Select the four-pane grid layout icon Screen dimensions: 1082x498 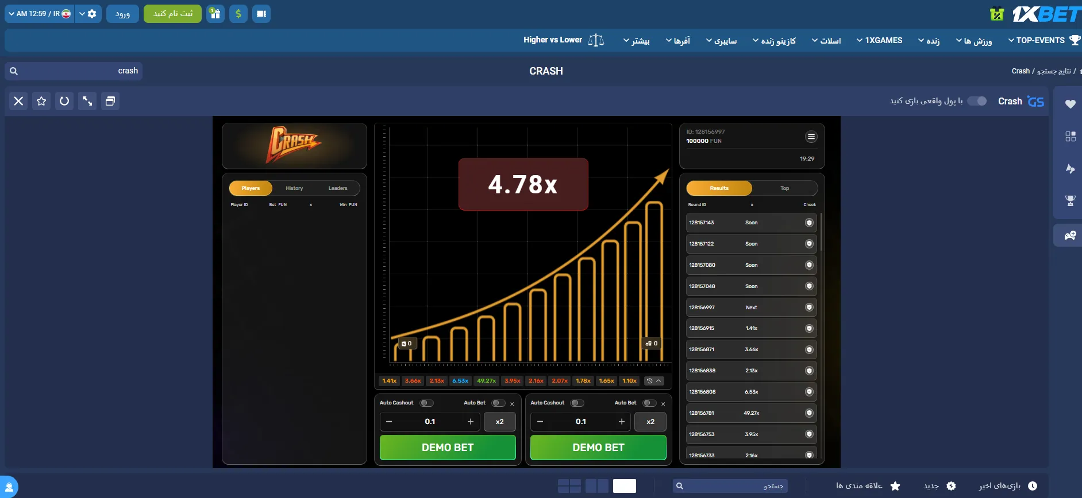[x=569, y=486]
